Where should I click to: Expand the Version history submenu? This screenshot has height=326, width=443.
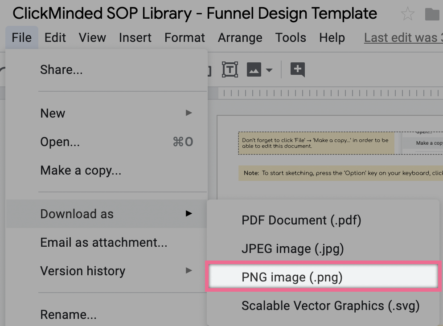[x=189, y=271]
